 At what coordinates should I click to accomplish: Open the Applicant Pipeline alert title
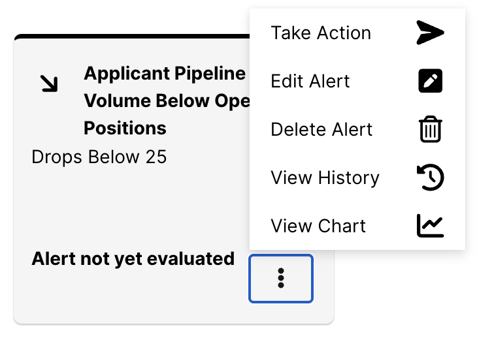165,74
